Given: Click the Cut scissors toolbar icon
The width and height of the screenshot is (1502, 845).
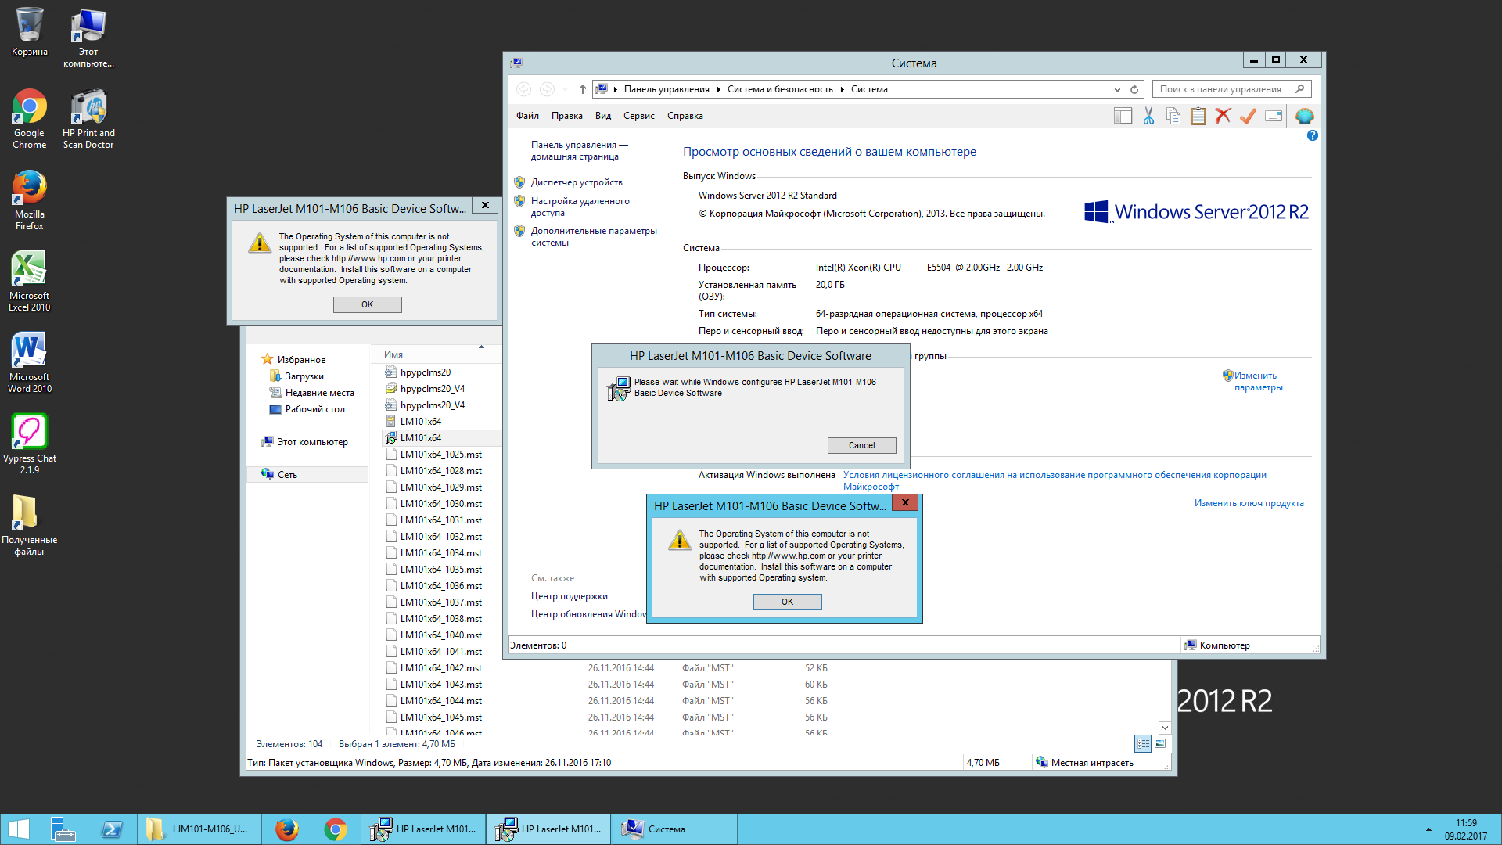Looking at the screenshot, I should [x=1148, y=117].
